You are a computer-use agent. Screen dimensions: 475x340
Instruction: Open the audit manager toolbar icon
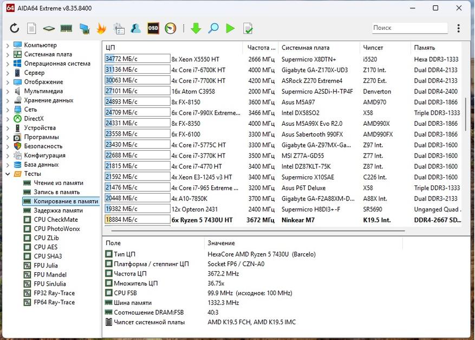pos(119,29)
